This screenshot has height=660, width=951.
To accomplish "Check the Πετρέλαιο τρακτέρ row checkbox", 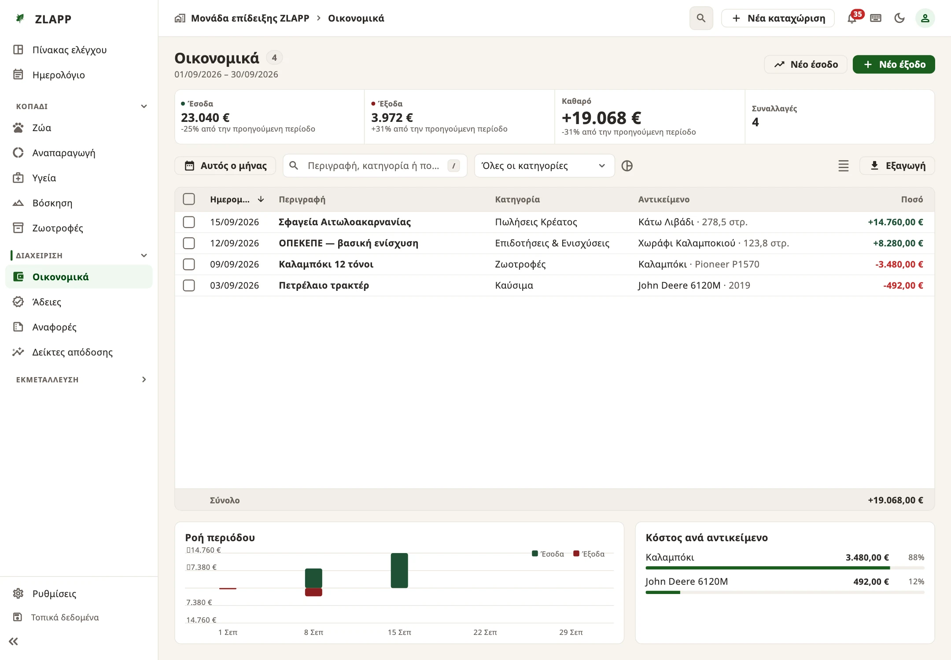I will click(189, 285).
